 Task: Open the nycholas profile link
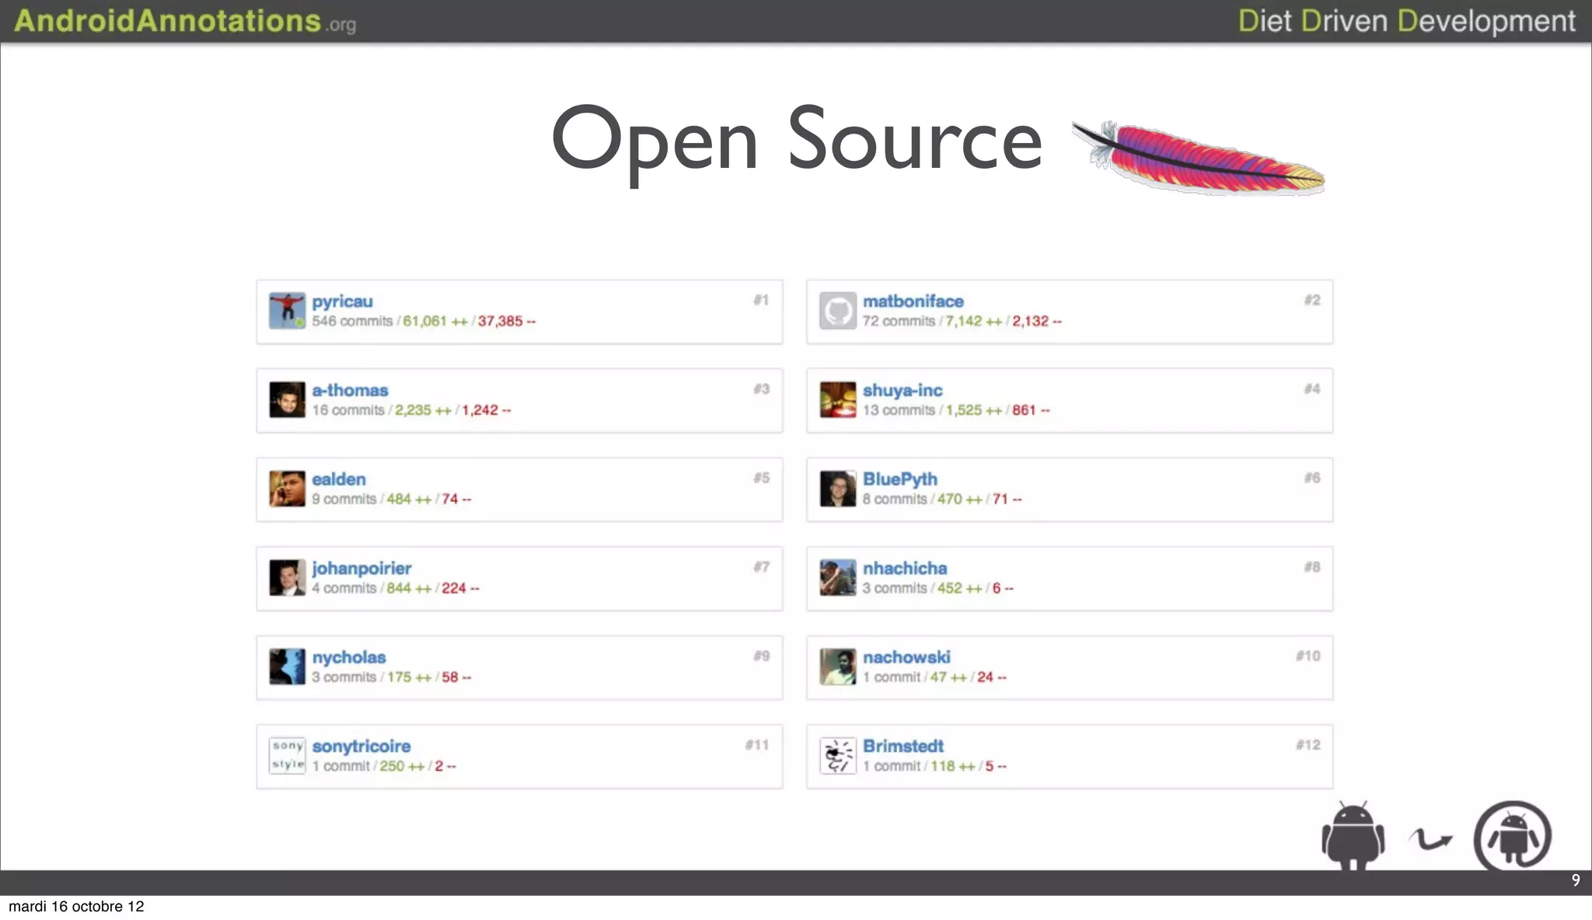pyautogui.click(x=348, y=657)
